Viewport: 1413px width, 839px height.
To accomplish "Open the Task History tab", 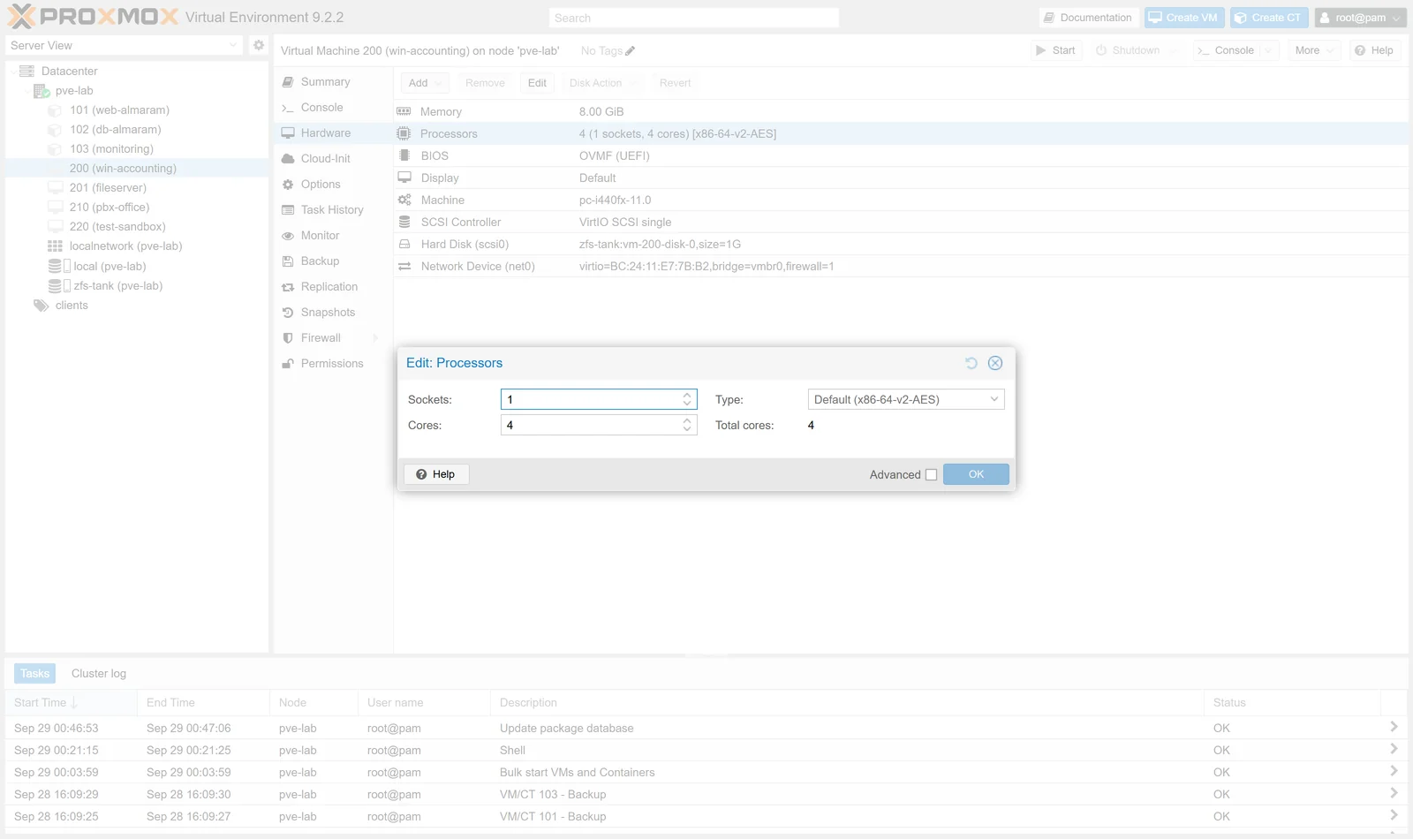I will pyautogui.click(x=334, y=210).
